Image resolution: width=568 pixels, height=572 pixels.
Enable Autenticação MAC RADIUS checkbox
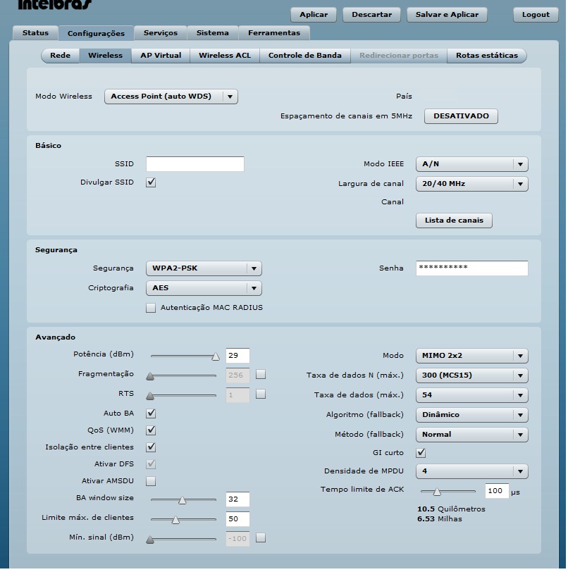(x=151, y=308)
